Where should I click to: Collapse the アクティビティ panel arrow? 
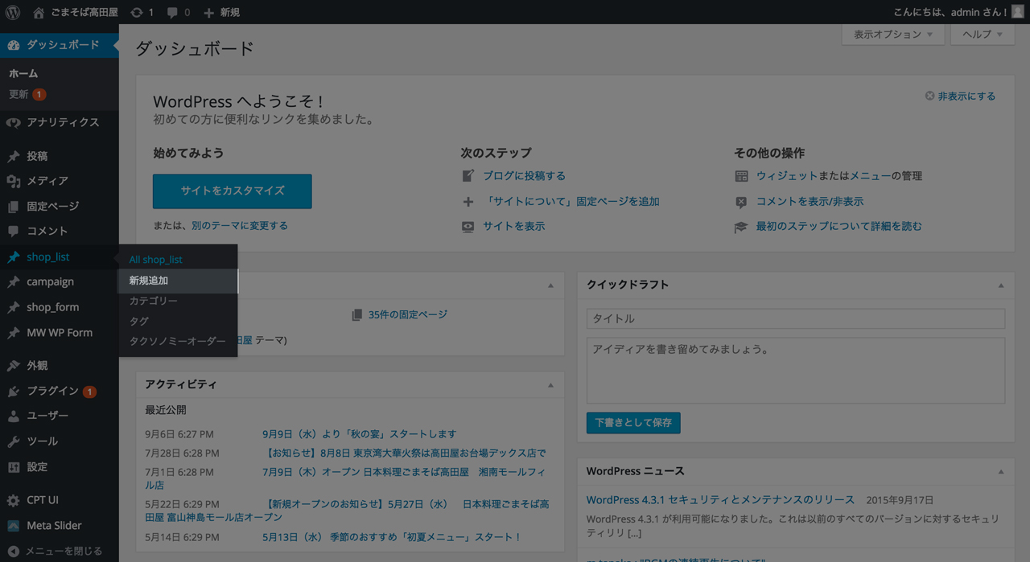pyautogui.click(x=550, y=385)
